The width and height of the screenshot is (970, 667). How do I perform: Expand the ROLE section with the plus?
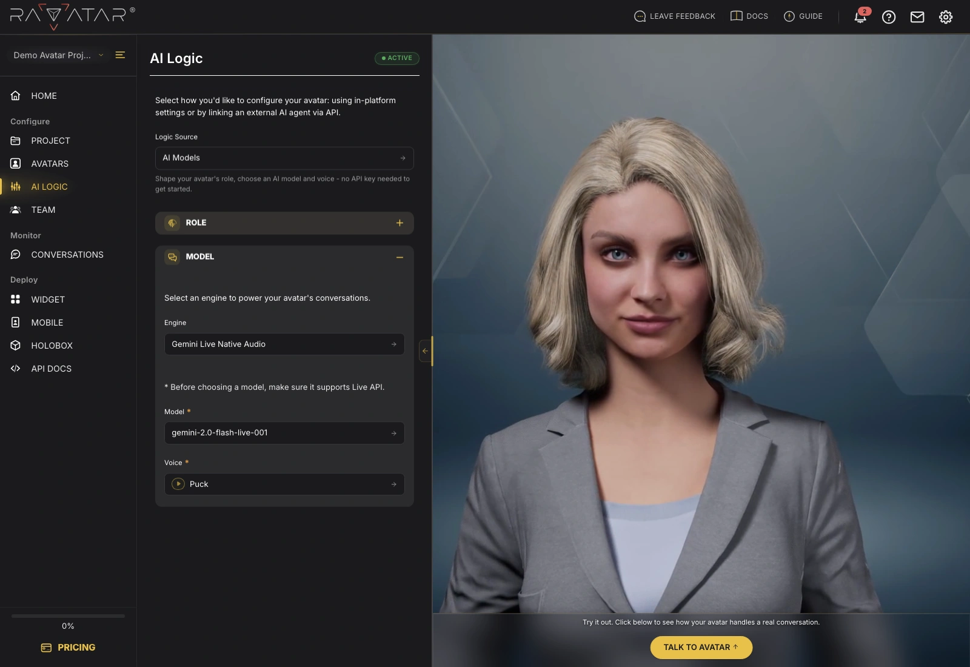point(400,223)
